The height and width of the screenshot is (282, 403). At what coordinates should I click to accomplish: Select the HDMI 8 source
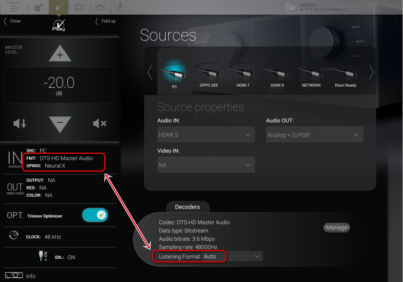tap(277, 74)
